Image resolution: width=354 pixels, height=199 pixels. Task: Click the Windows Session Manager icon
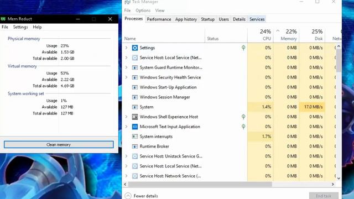click(135, 97)
